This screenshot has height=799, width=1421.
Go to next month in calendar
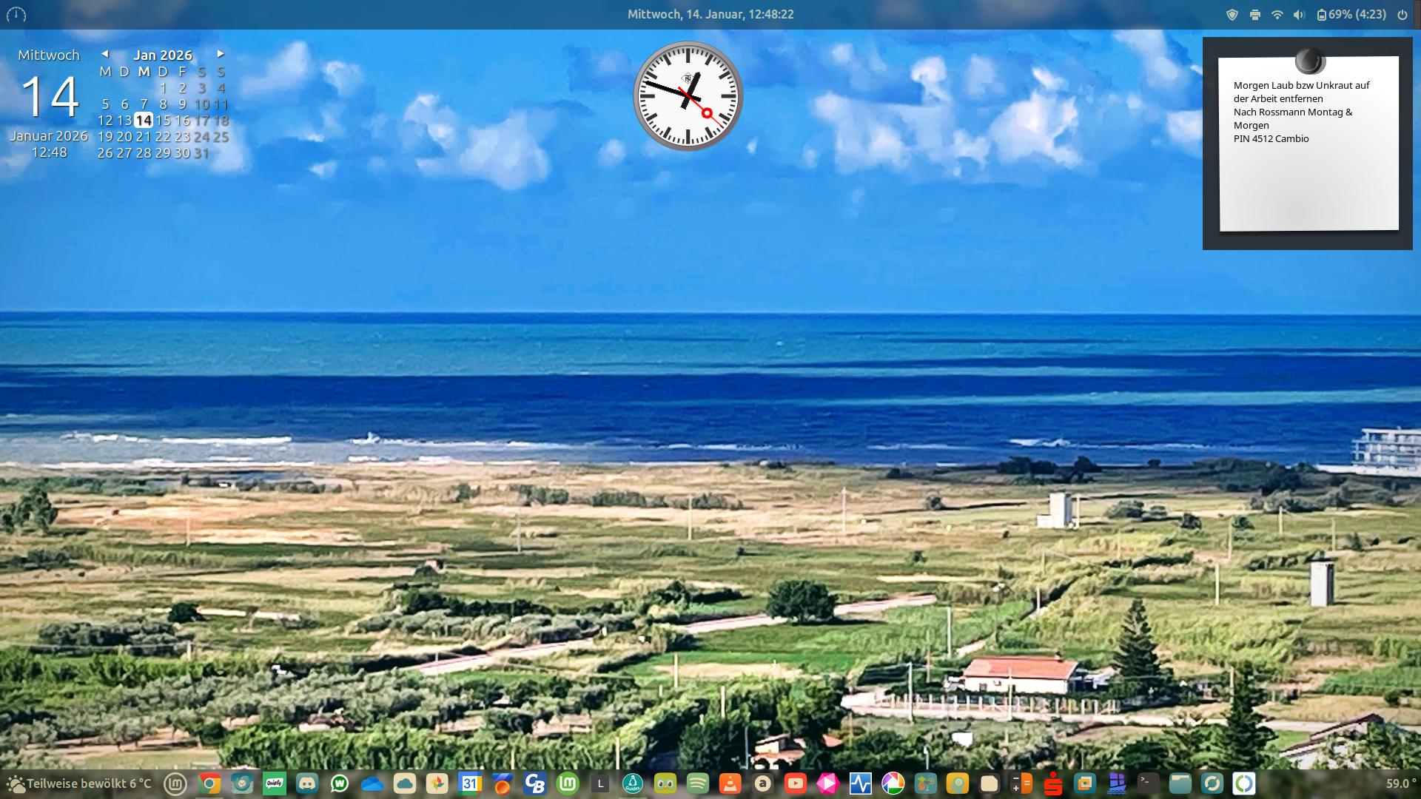pos(220,54)
